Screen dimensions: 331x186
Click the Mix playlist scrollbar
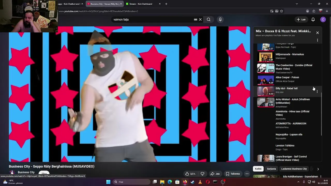(x=321, y=114)
